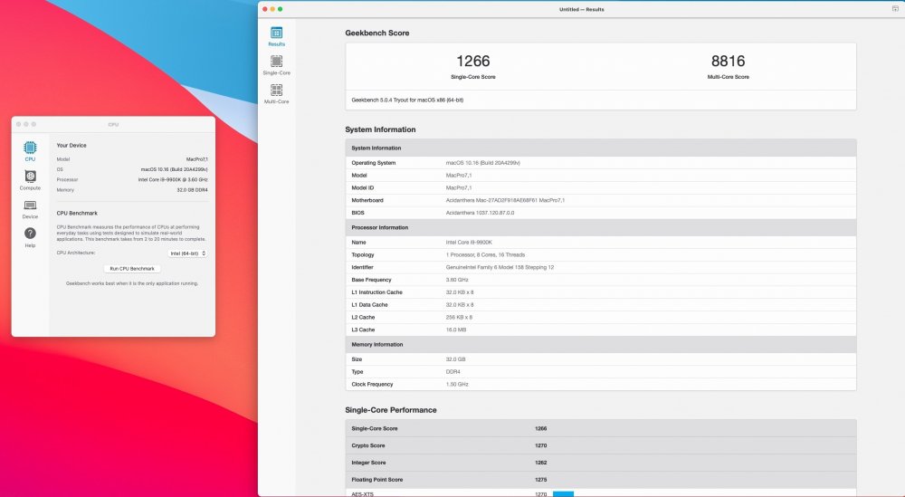905x497 pixels.
Task: Click the 8816 Multi-Core Score value
Action: [x=728, y=62]
